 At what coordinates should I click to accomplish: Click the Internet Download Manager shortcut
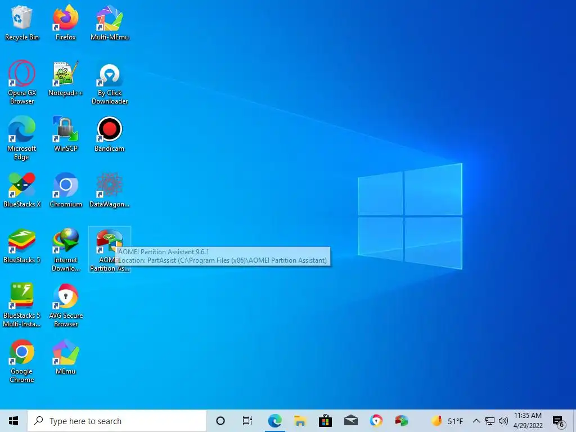click(x=66, y=250)
